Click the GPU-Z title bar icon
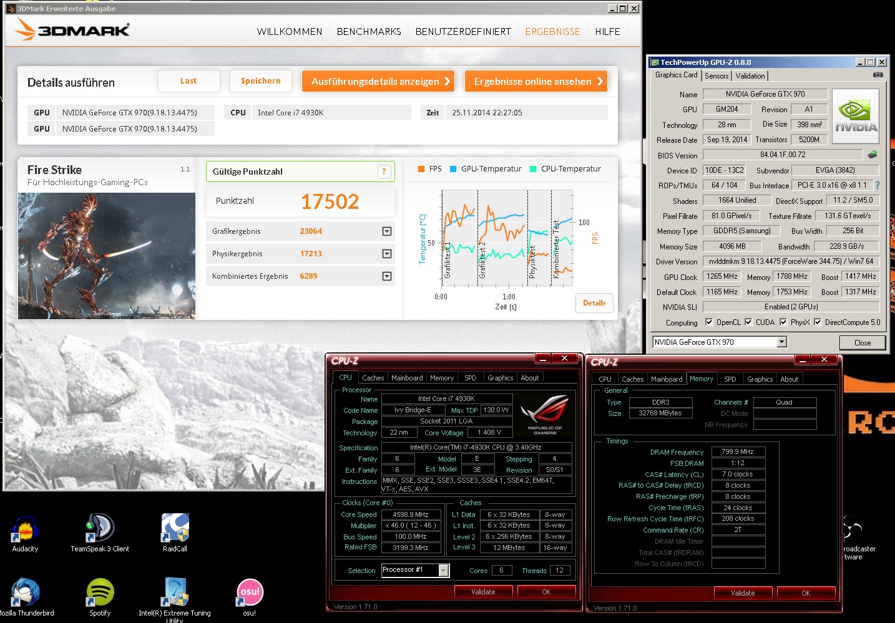The height and width of the screenshot is (623, 895). 655,62
